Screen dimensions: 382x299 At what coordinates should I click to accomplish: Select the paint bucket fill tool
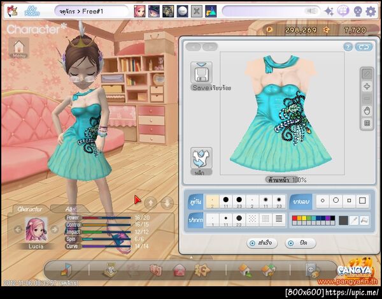(364, 221)
